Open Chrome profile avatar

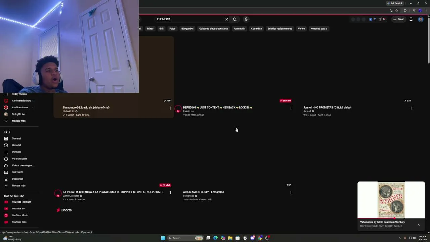click(420, 10)
